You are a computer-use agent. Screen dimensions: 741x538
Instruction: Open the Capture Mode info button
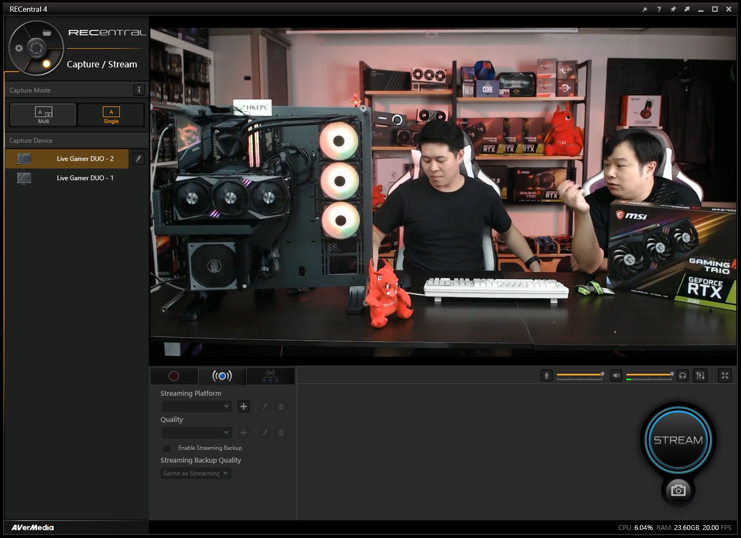coord(139,90)
